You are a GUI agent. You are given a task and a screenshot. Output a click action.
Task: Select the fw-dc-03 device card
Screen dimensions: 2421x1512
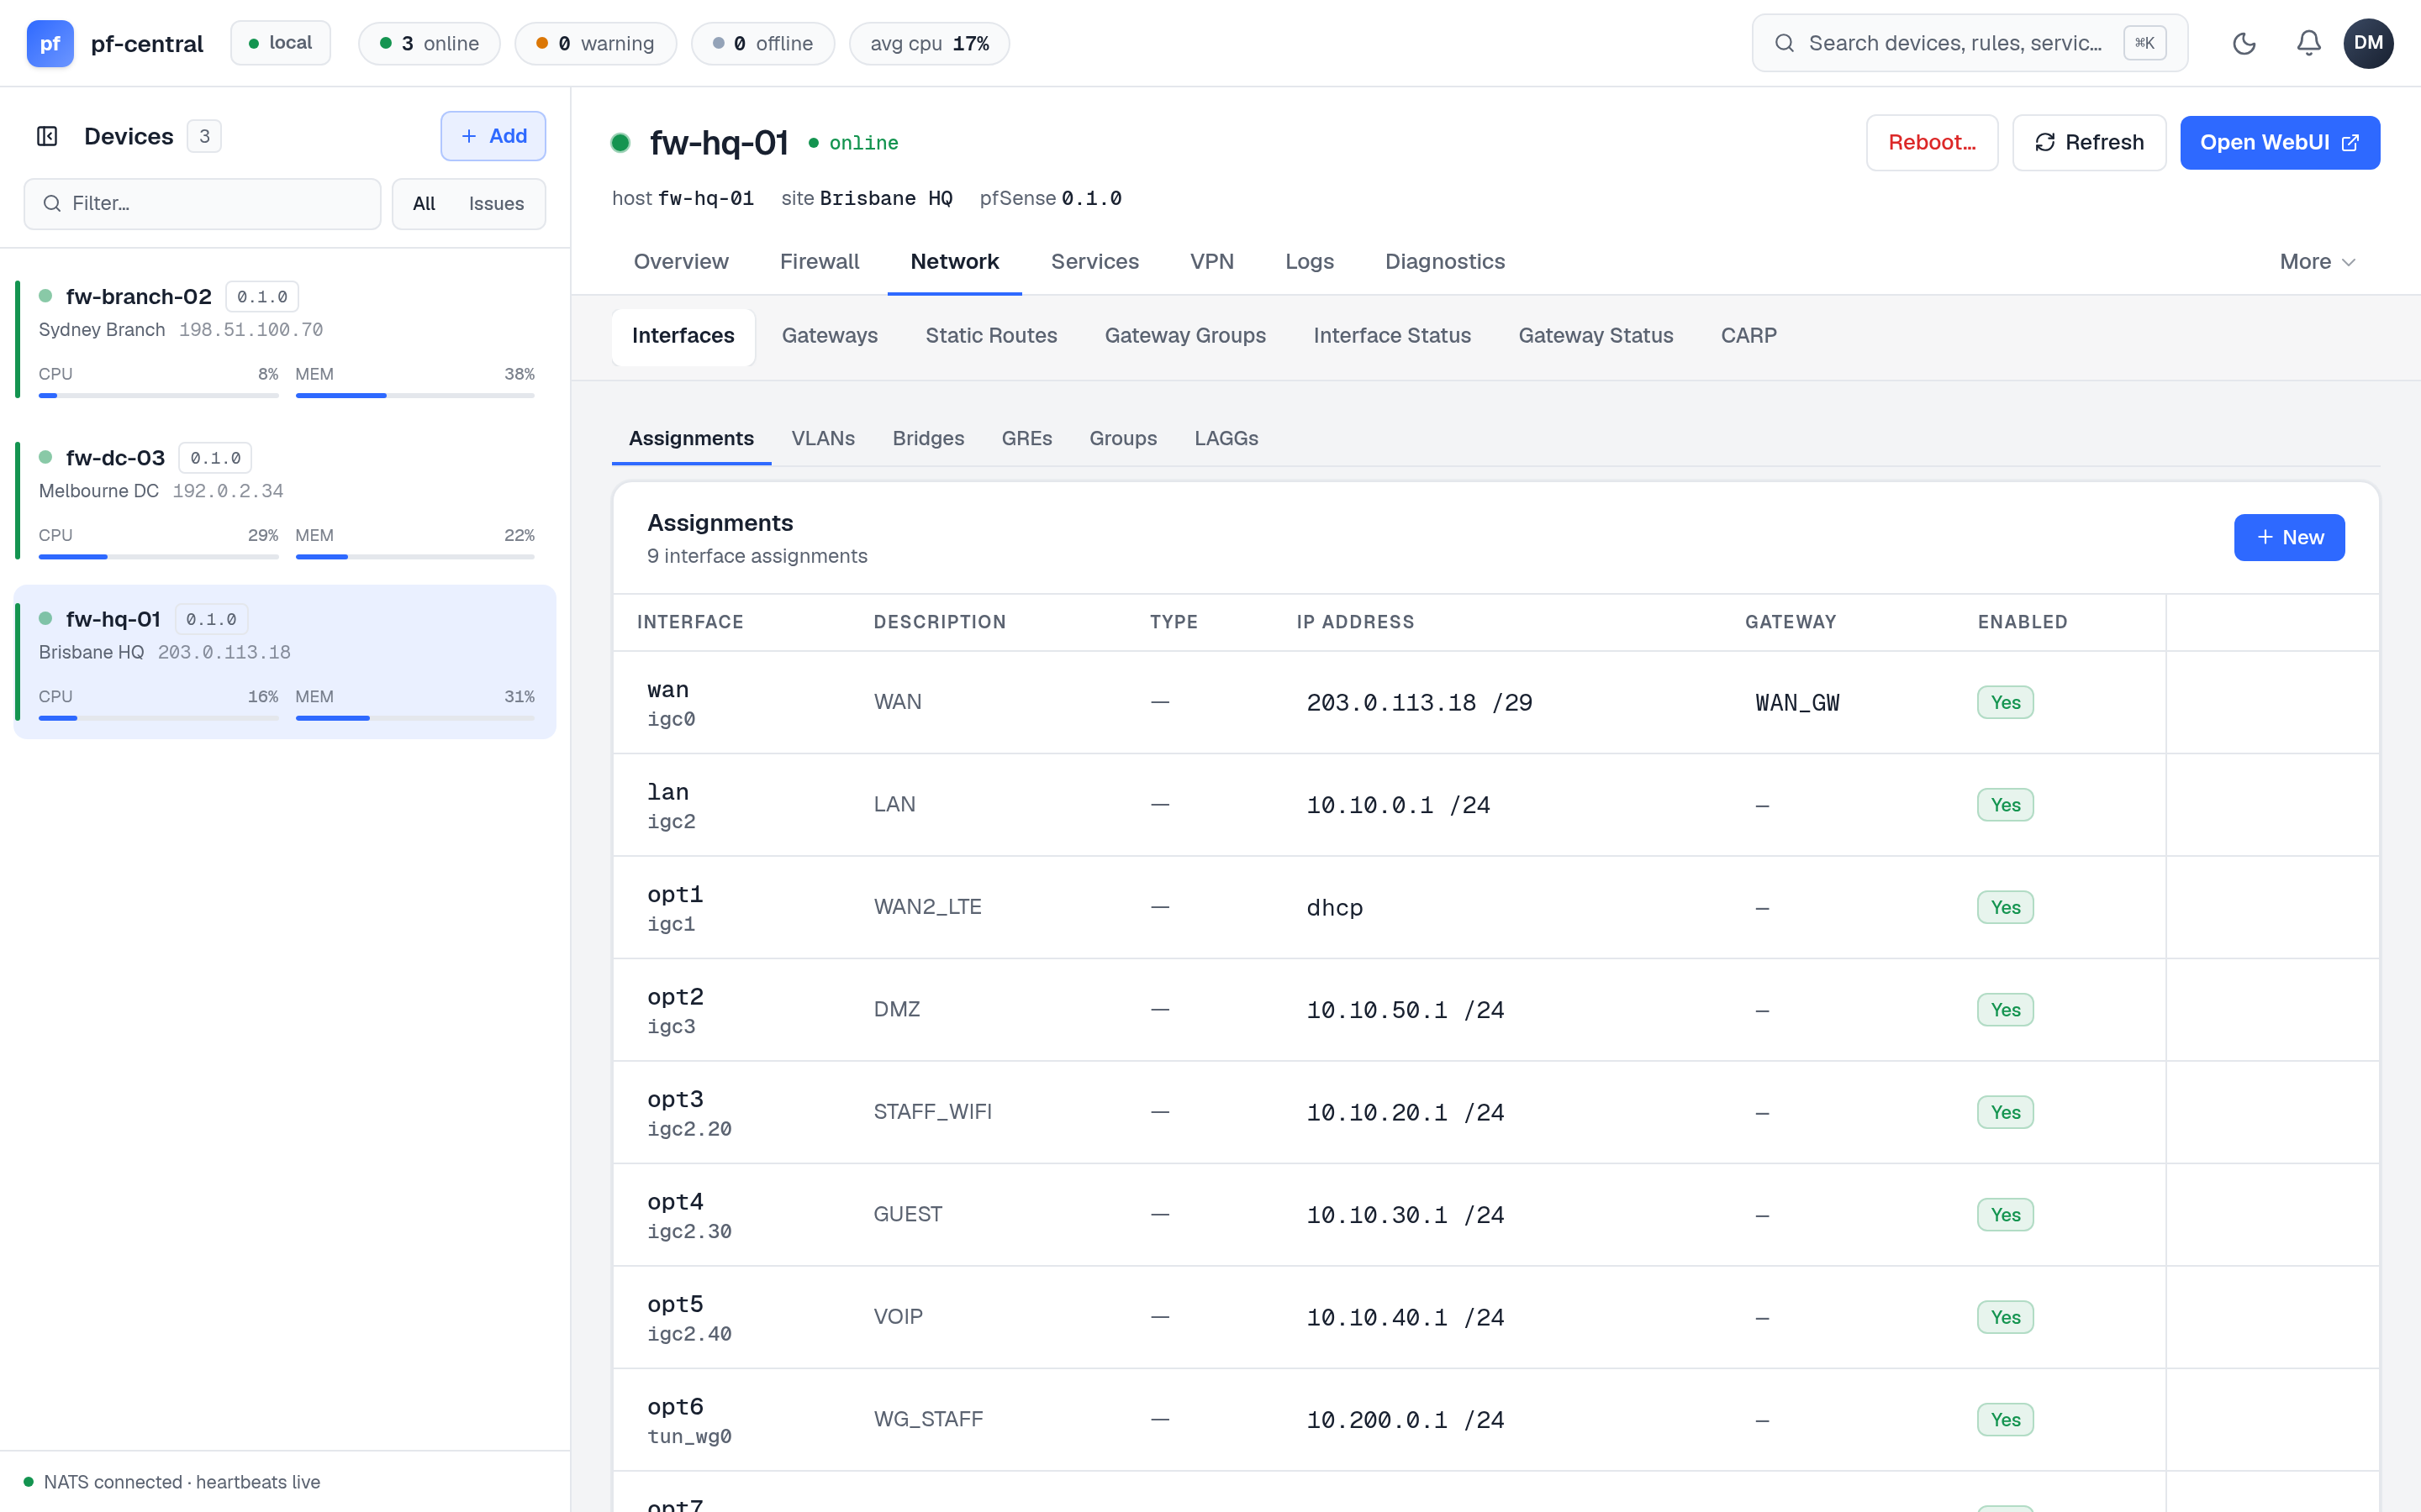(285, 501)
